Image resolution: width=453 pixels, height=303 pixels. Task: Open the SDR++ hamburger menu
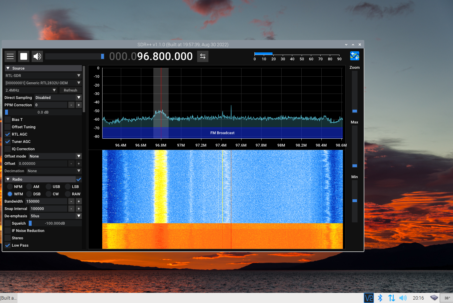[10, 56]
